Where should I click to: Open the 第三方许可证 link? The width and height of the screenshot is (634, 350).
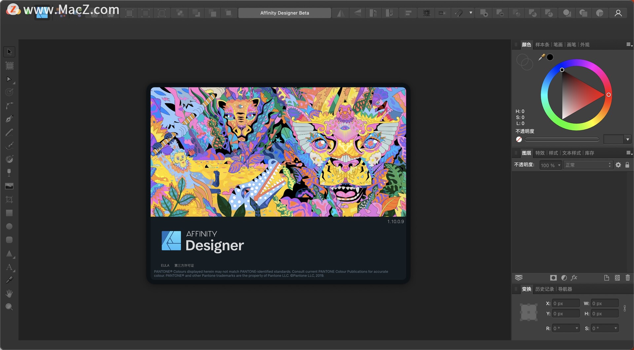tap(184, 266)
